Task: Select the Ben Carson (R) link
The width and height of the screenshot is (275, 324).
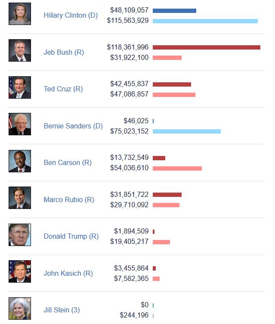Action: (x=68, y=163)
